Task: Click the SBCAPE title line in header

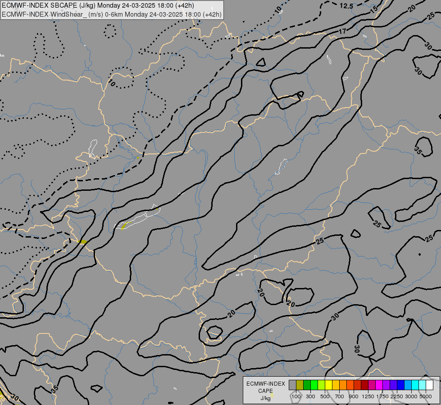Action: [x=98, y=5]
